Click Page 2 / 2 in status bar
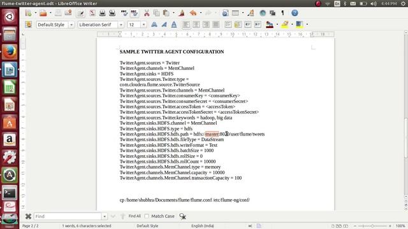Screen dimensions: 408x229 click(x=31, y=226)
